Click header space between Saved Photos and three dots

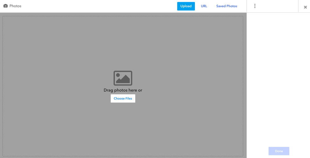pyautogui.click(x=243, y=6)
